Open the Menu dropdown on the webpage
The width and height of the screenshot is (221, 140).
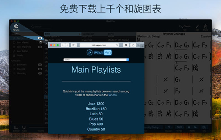click(96, 60)
